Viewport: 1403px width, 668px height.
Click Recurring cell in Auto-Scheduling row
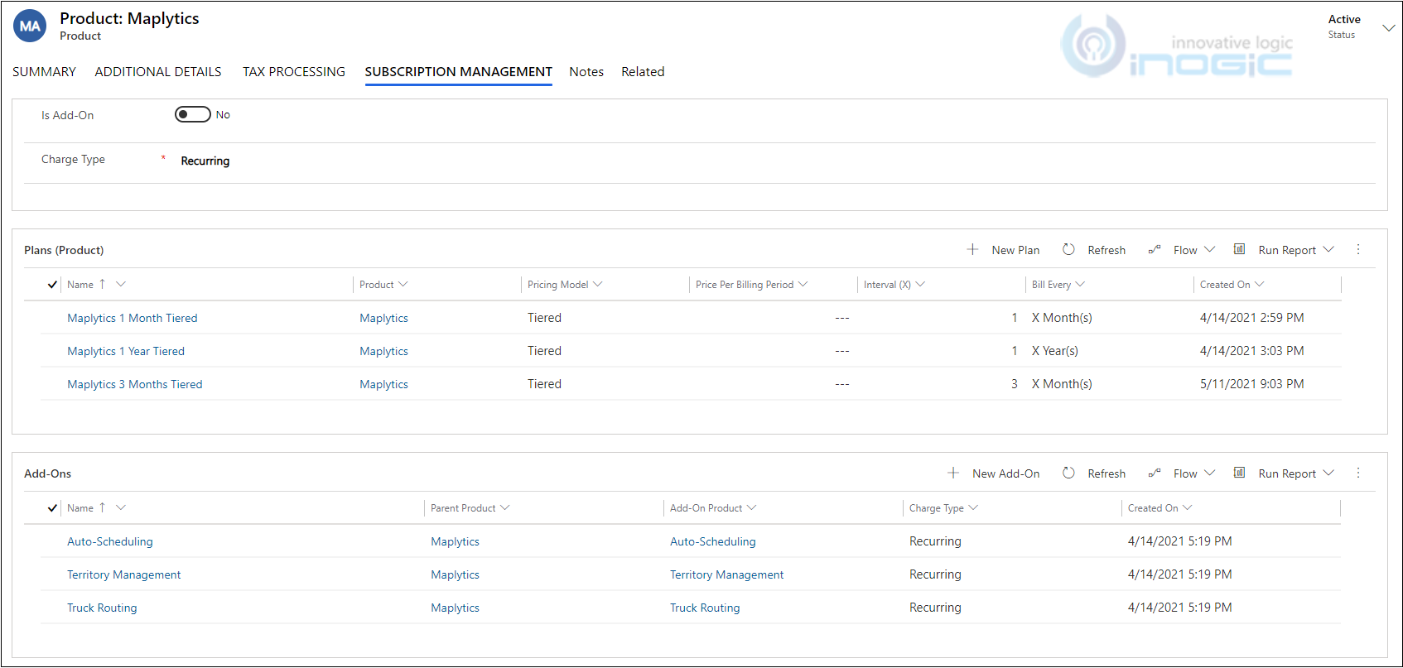click(935, 541)
